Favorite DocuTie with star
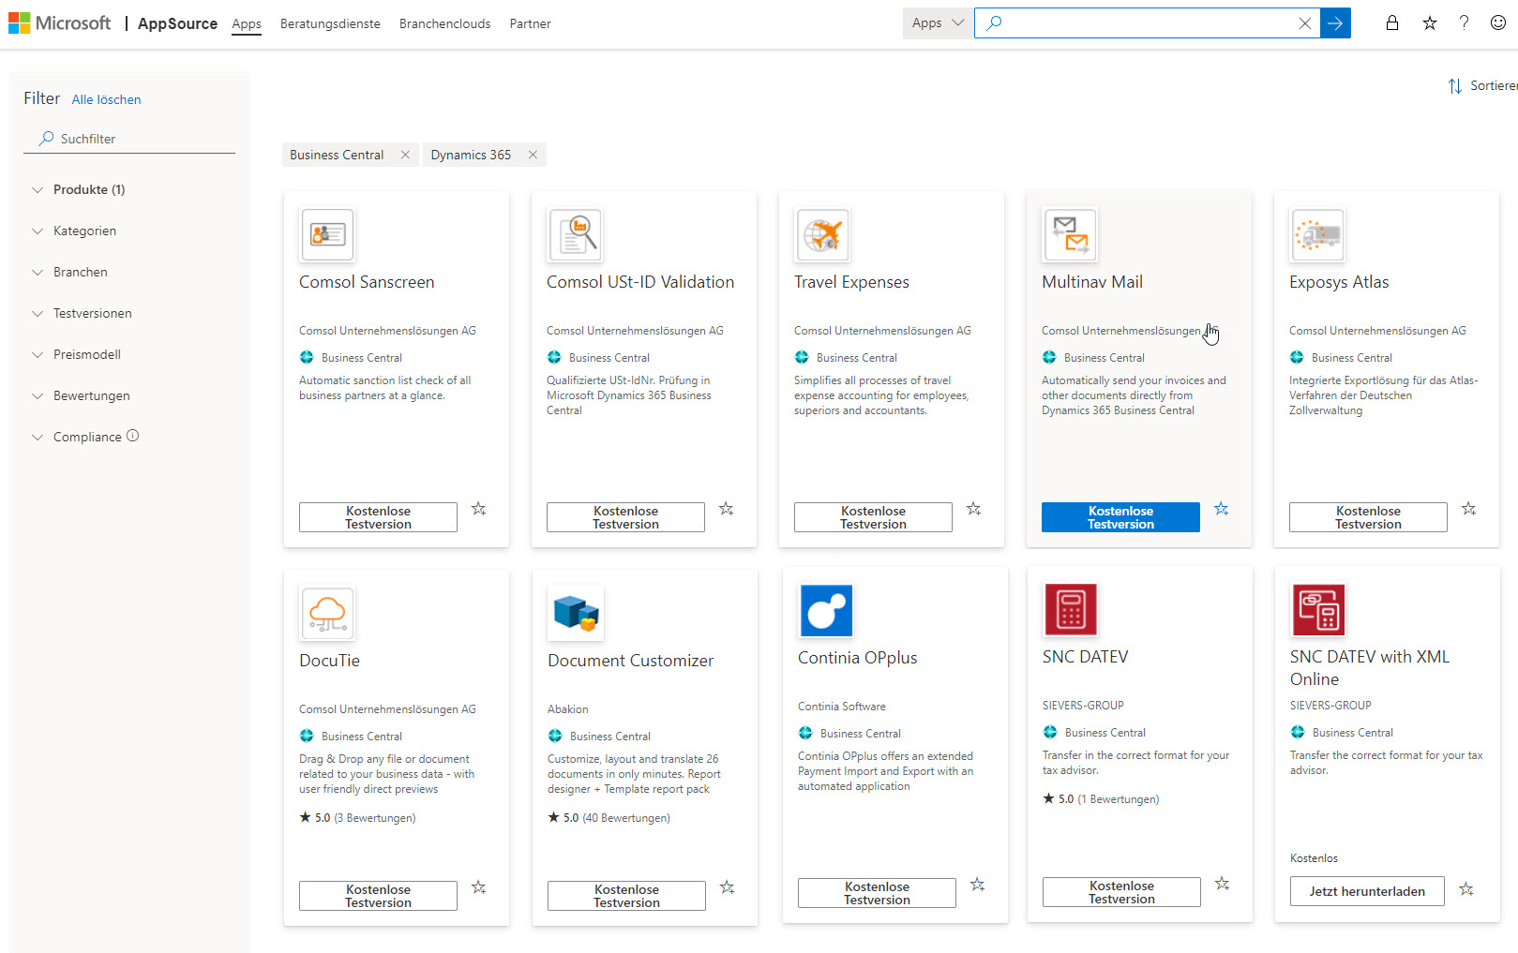The width and height of the screenshot is (1518, 953). [479, 887]
